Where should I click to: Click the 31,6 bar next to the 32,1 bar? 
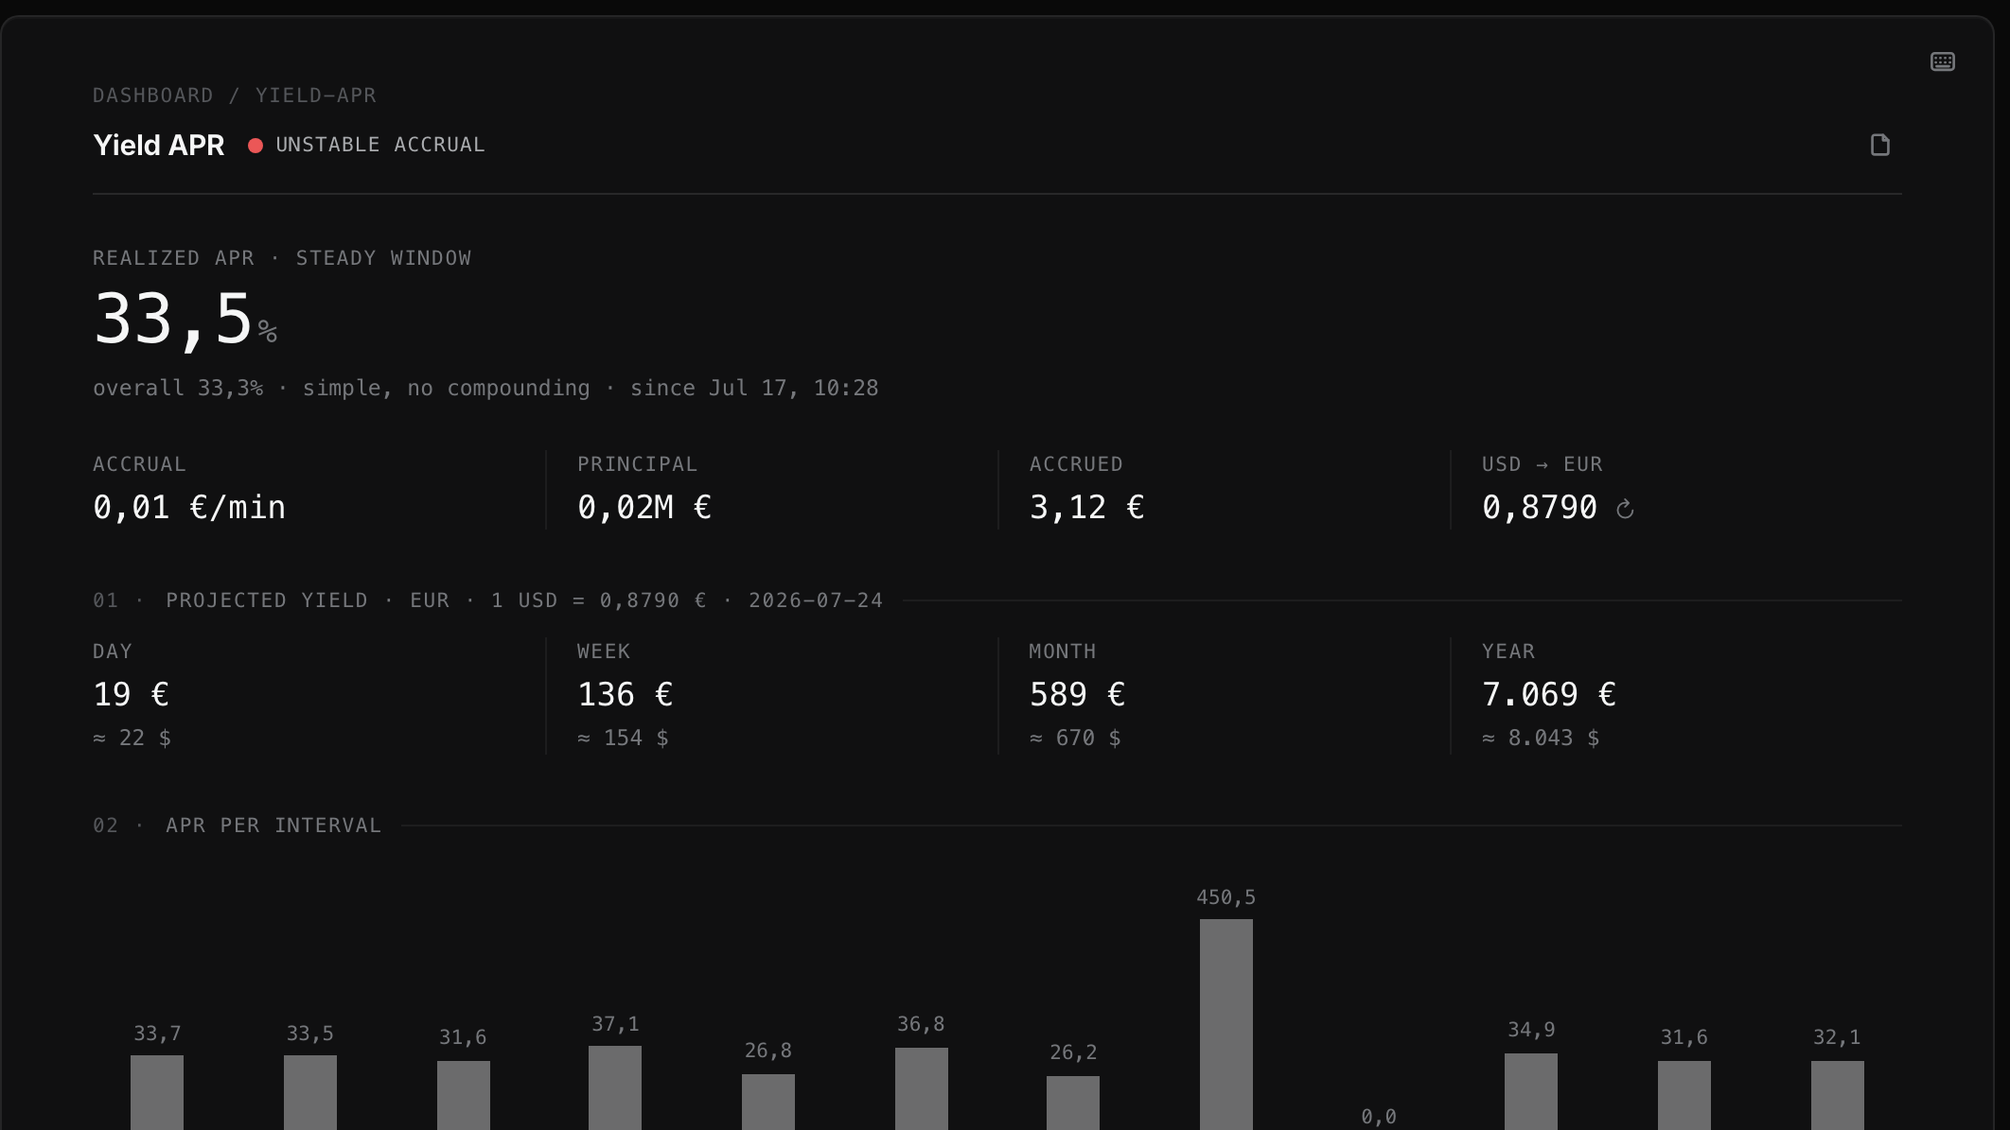pyautogui.click(x=1684, y=1095)
